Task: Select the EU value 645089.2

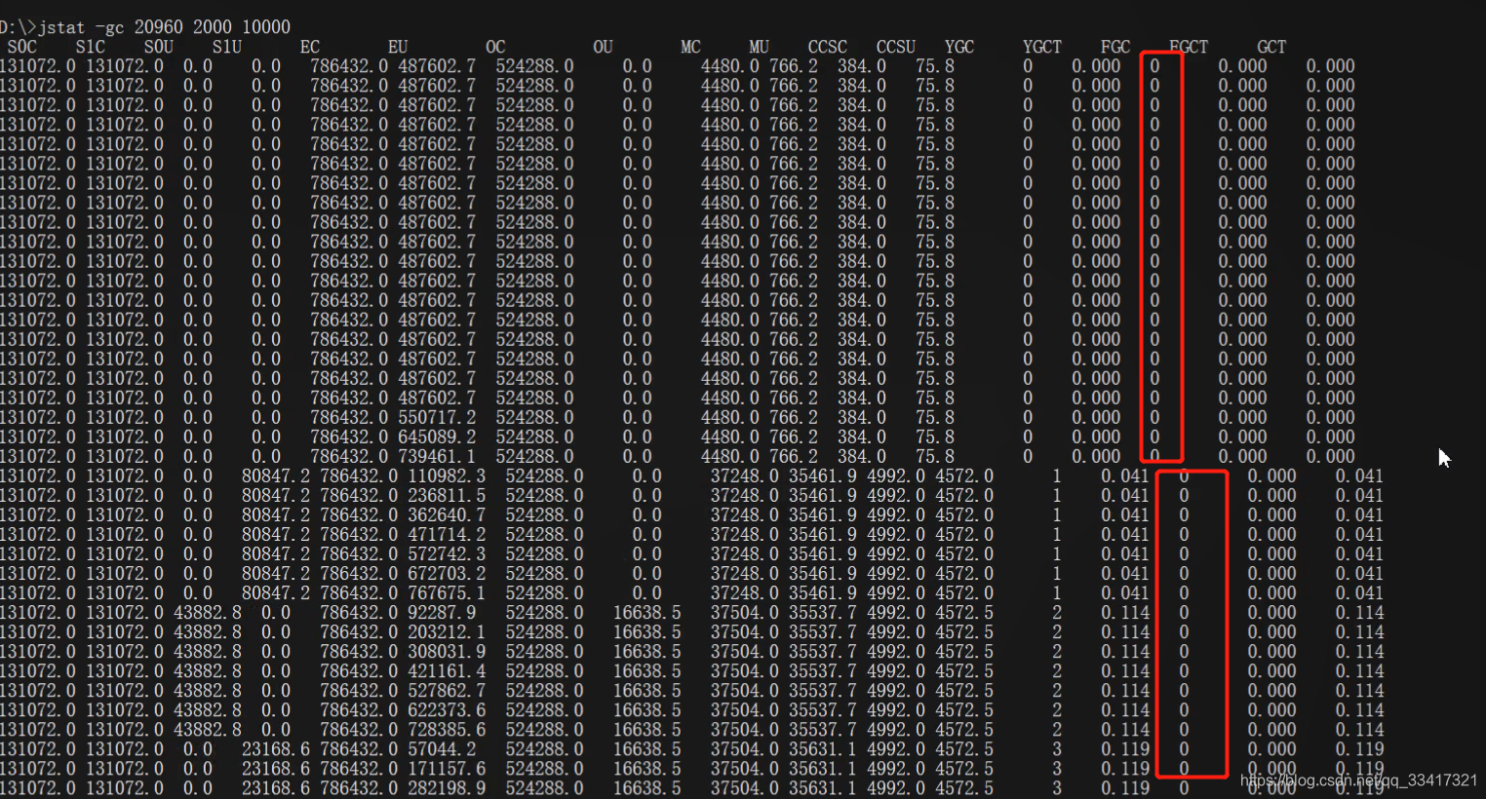Action: tap(437, 437)
